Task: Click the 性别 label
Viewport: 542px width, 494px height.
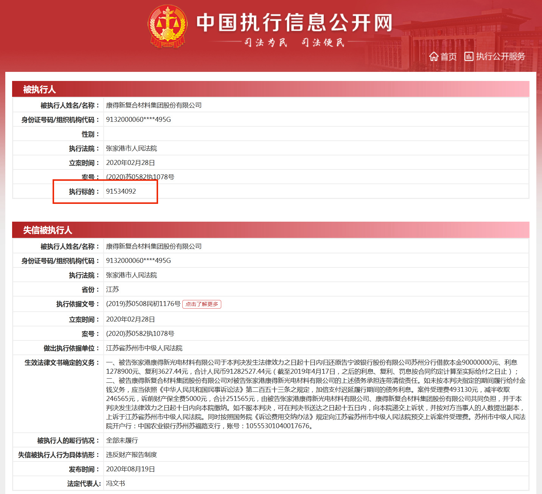Action: tap(90, 134)
